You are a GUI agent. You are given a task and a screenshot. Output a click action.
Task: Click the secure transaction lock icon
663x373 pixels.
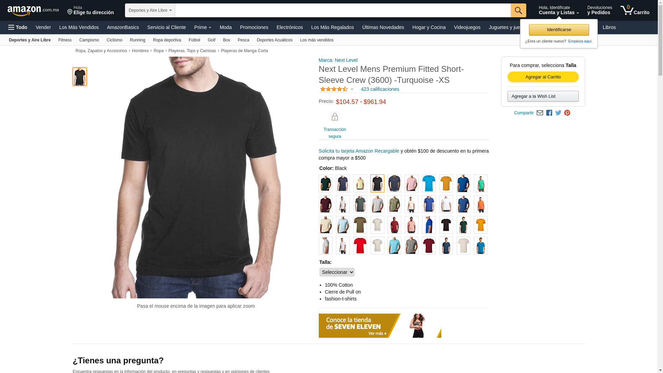coord(335,117)
